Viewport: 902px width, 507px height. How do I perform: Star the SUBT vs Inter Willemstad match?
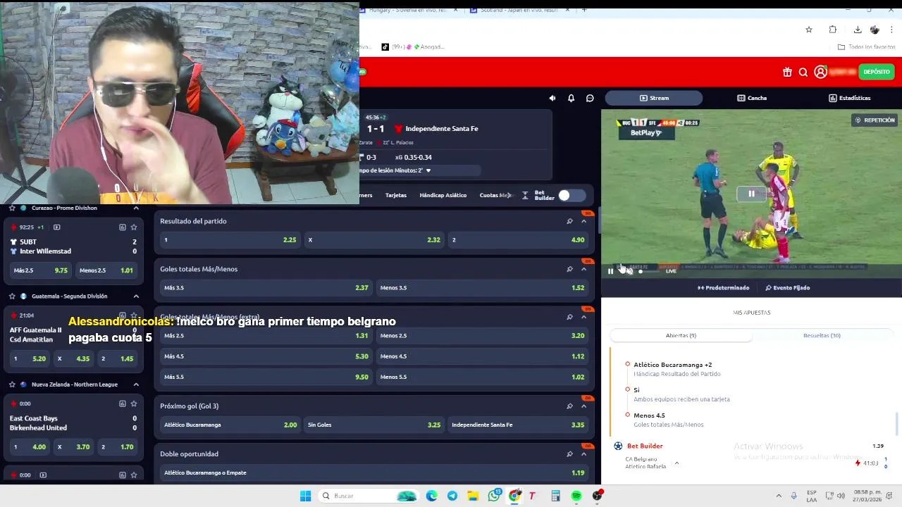coord(134,227)
